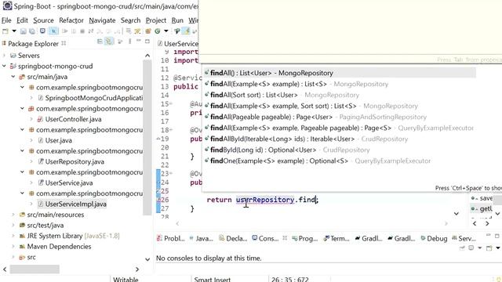Click the Package Explorer scroll down arrow

[147, 259]
